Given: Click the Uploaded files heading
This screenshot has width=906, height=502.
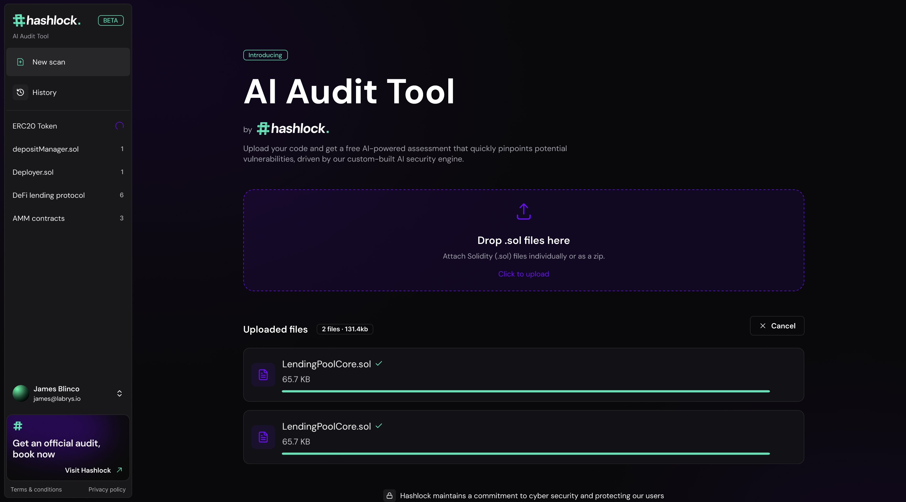Looking at the screenshot, I should [x=275, y=329].
